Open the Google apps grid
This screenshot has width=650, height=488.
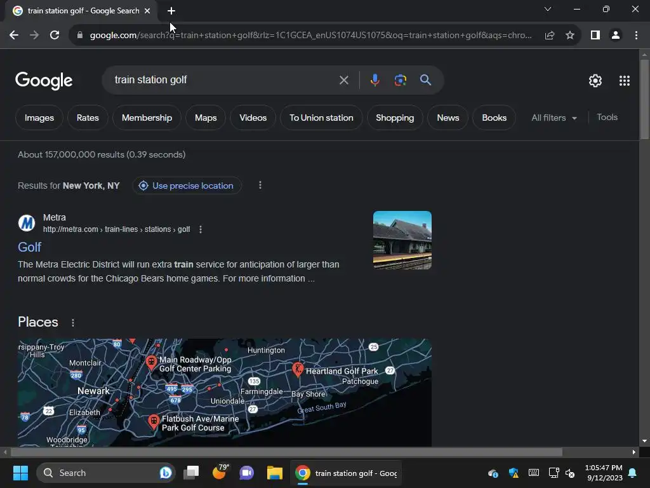625,81
